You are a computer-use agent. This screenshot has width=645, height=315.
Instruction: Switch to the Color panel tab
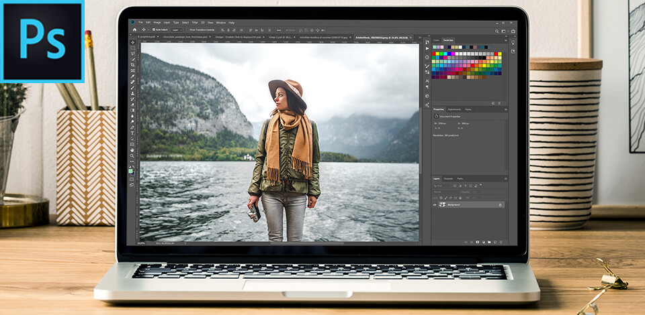437,40
